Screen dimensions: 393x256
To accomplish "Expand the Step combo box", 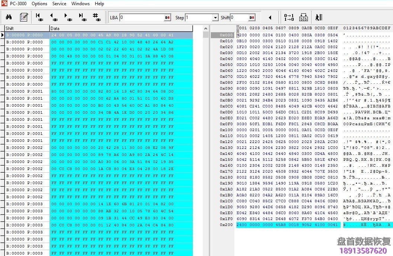I will (x=215, y=18).
